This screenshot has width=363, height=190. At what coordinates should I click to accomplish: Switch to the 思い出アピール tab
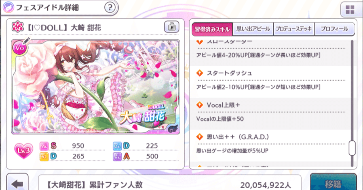coord(253,29)
